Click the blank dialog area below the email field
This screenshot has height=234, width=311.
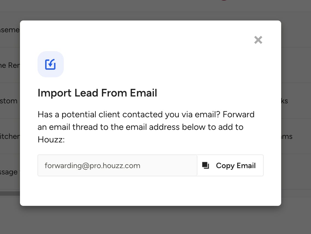[x=151, y=191]
